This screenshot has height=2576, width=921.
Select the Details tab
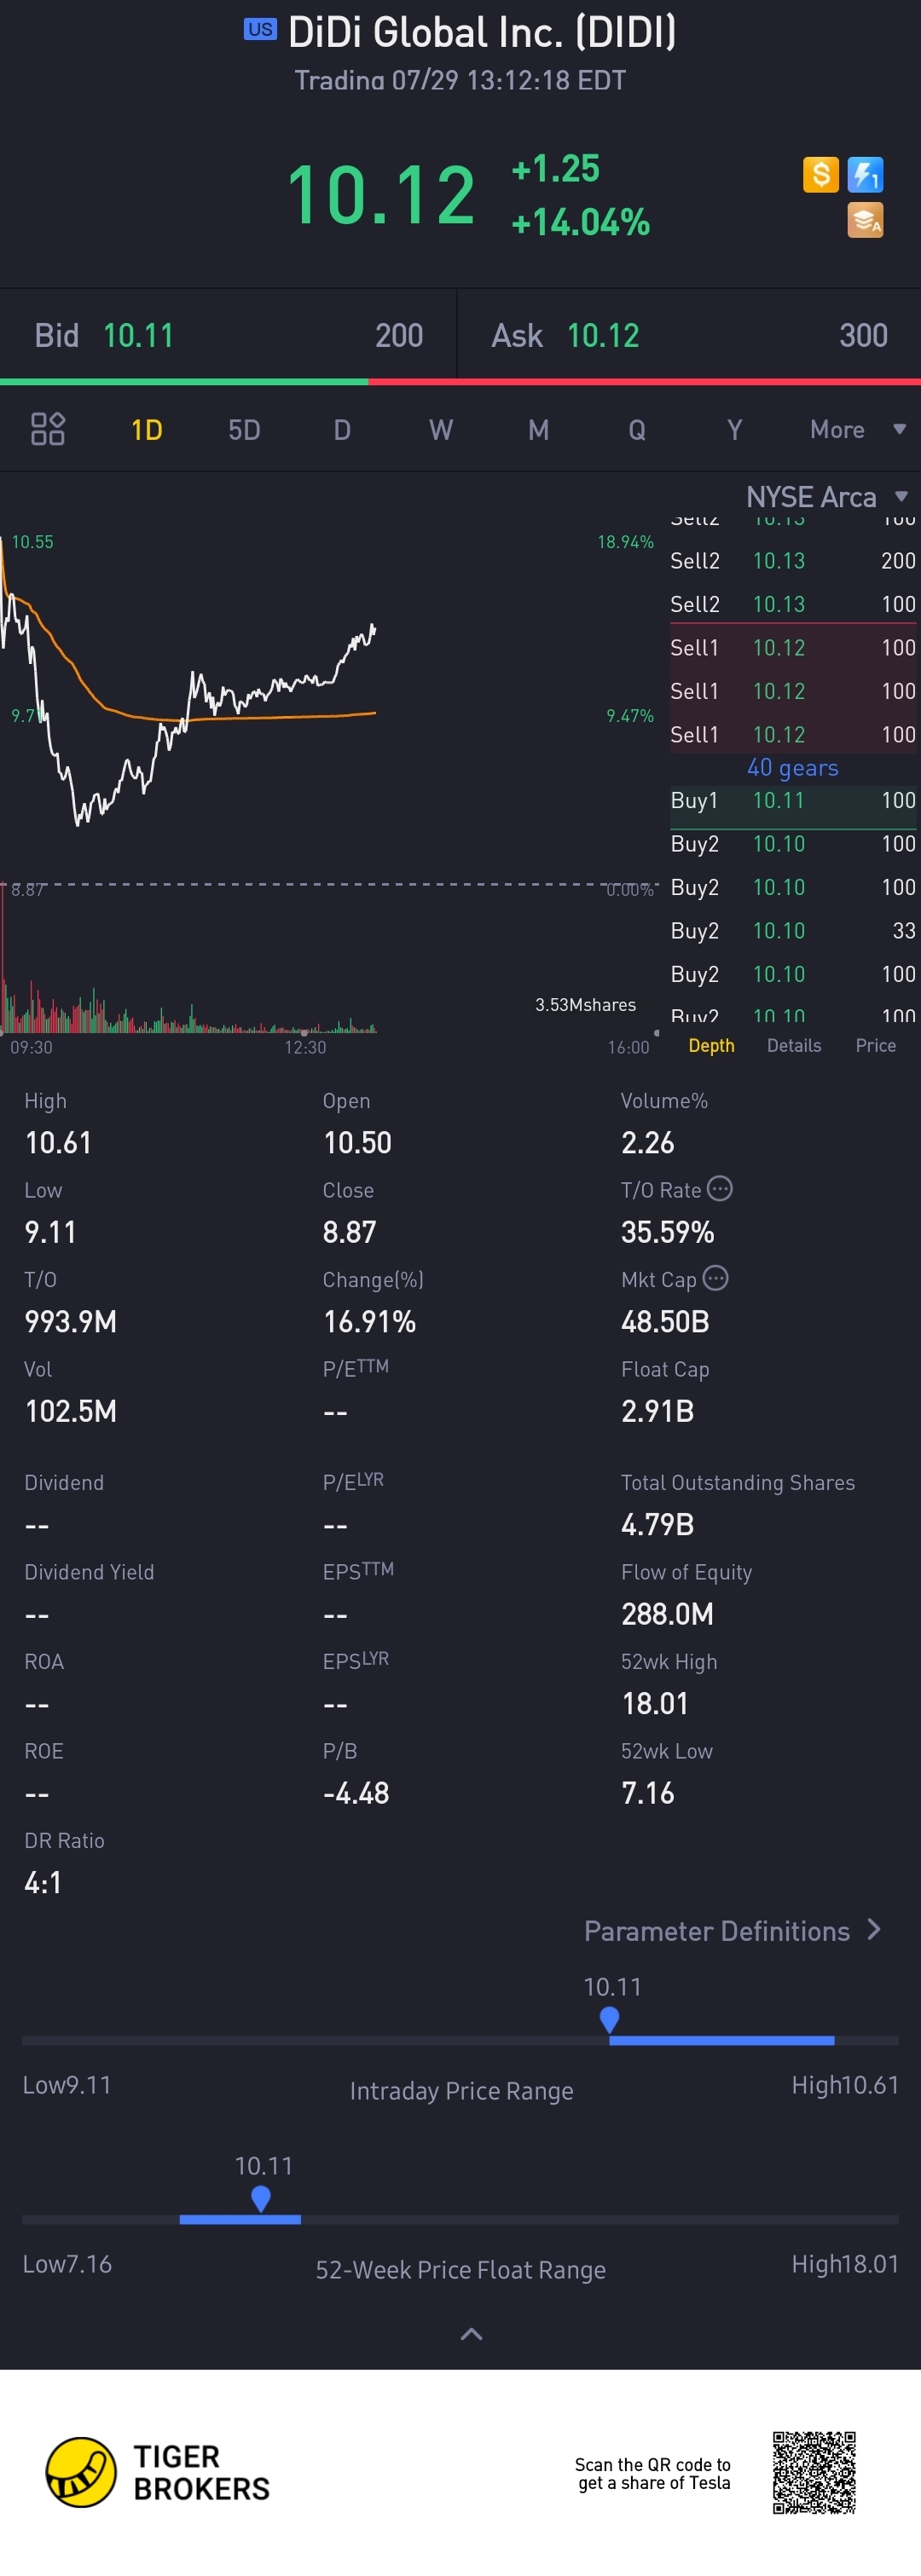coord(794,1045)
